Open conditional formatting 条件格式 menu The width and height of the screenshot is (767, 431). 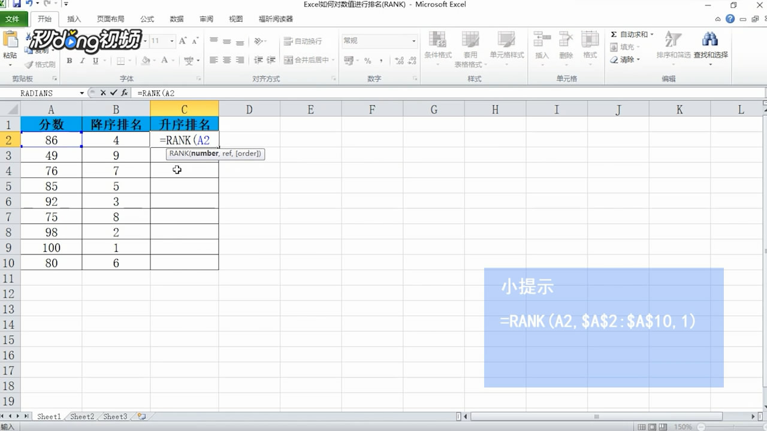pyautogui.click(x=438, y=48)
